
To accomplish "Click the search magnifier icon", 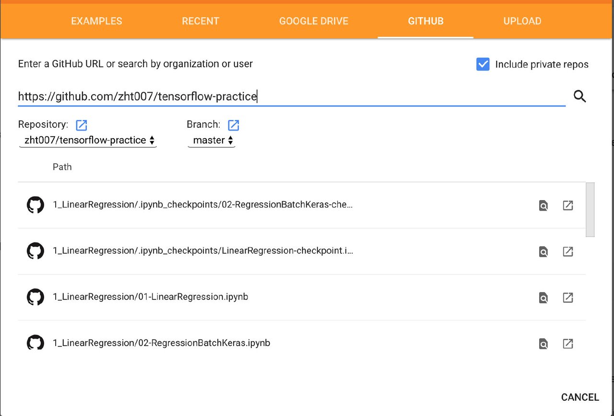I will [580, 96].
